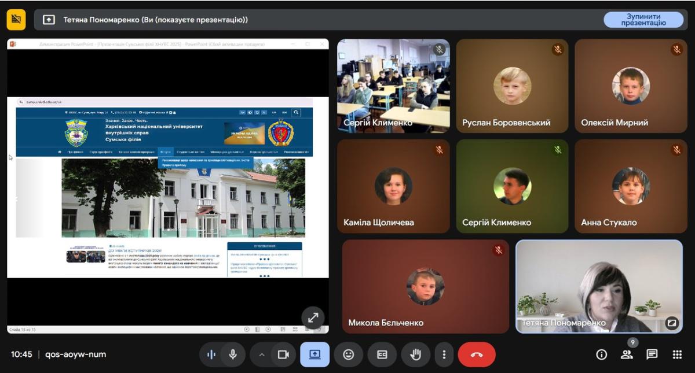Raise hand using the hand icon

[x=415, y=354]
